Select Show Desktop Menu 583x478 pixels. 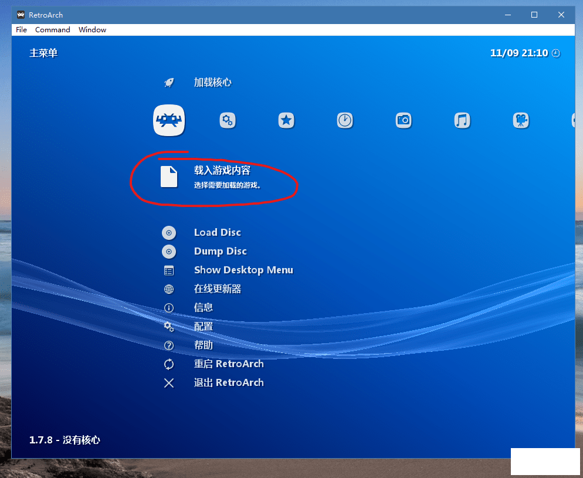click(243, 270)
